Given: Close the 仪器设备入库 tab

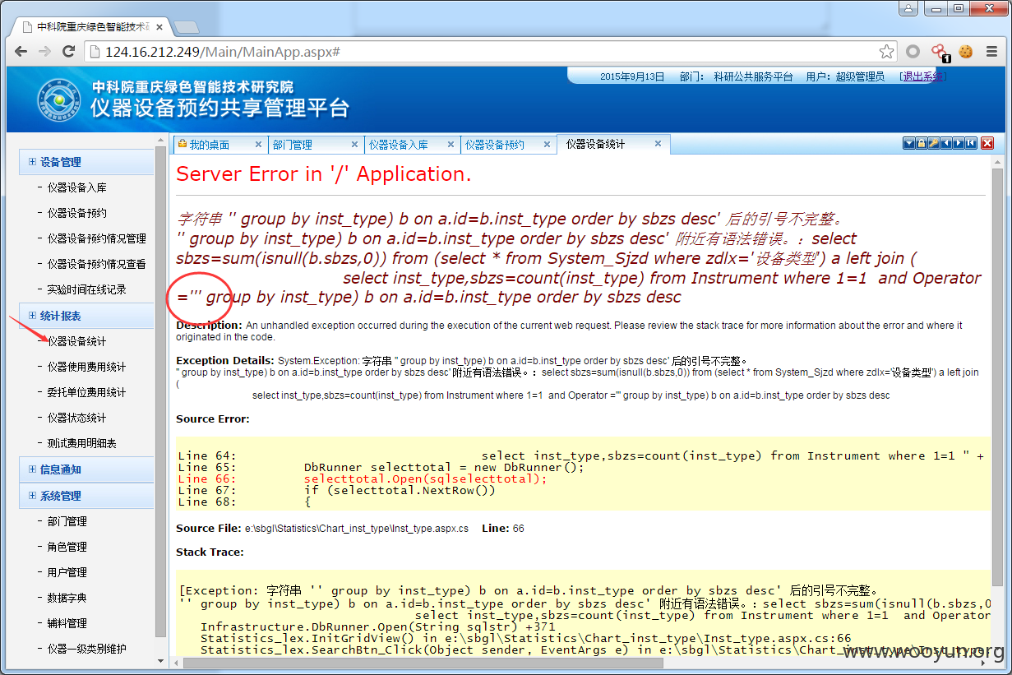Looking at the screenshot, I should pos(450,144).
